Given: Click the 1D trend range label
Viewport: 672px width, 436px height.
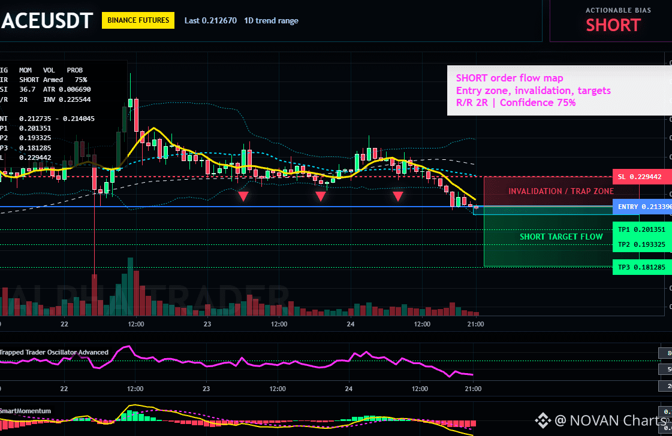Looking at the screenshot, I should [271, 20].
